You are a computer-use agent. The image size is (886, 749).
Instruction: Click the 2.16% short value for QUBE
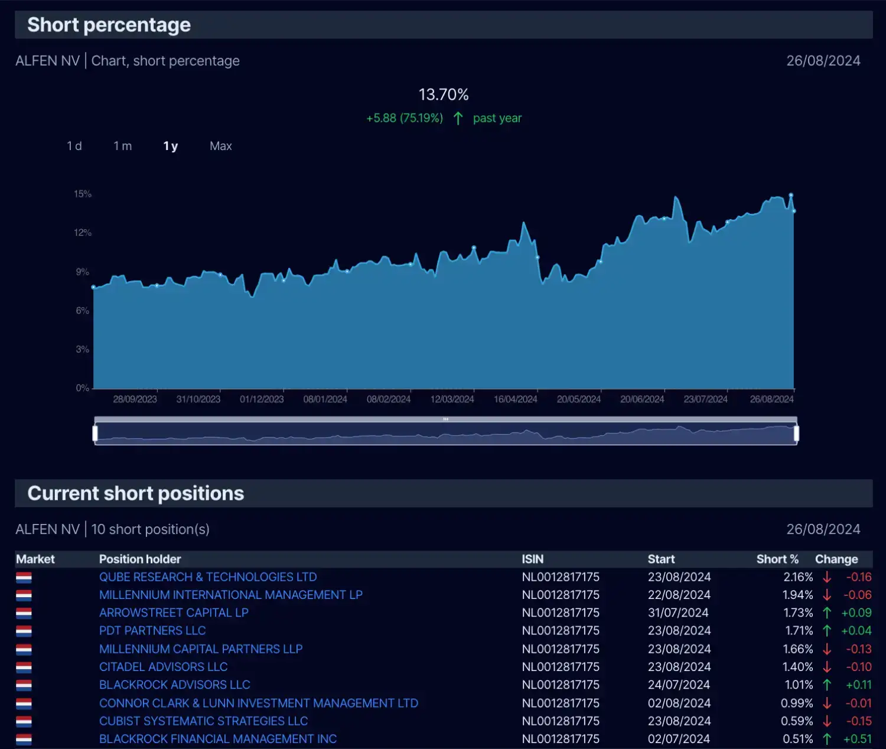798,577
